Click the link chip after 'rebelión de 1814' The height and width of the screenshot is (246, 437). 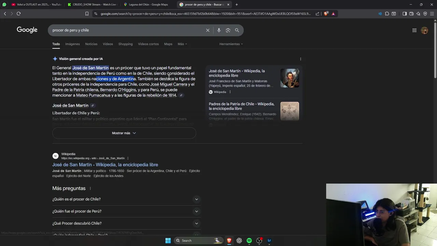pyautogui.click(x=181, y=95)
